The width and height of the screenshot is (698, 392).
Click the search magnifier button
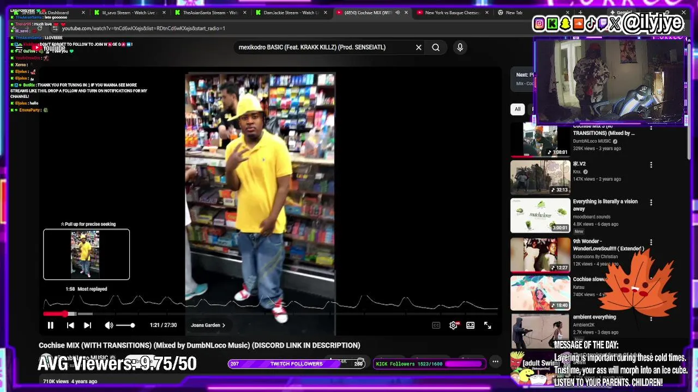[x=436, y=47]
